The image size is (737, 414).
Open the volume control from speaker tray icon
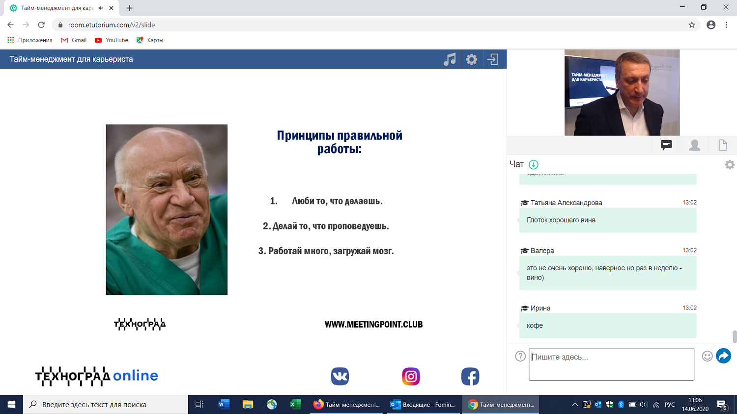click(644, 404)
